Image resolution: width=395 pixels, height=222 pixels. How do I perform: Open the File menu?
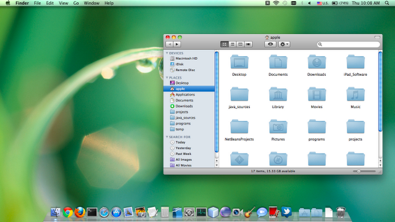point(37,3)
